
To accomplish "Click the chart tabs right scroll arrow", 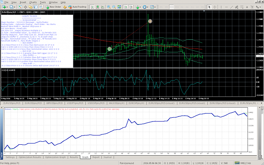I will [261, 103].
